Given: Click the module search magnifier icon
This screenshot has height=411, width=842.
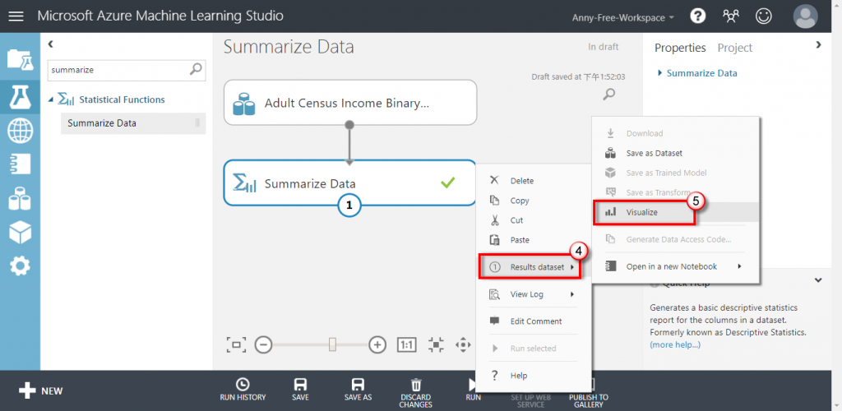Looking at the screenshot, I should [x=196, y=69].
